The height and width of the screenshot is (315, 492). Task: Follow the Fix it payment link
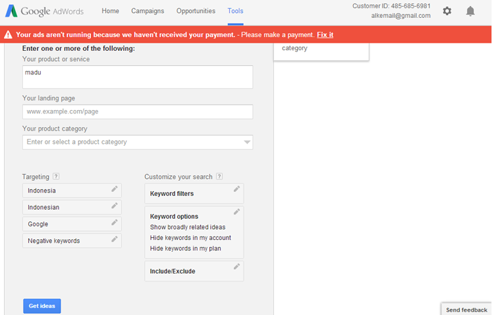click(325, 35)
